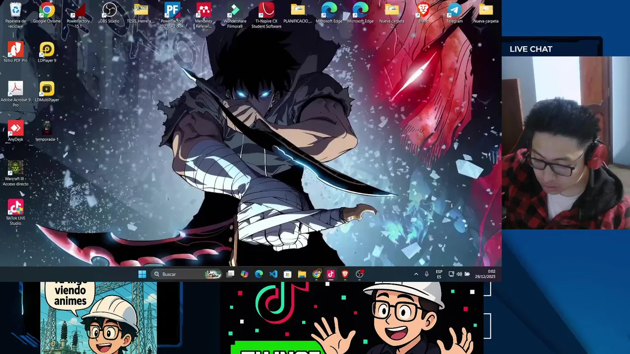This screenshot has height=354, width=630.
Task: Open Copilot from the taskbar
Action: [245, 274]
